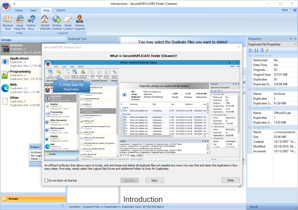Open Duplicate File Properties dropdown

[x=295, y=44]
